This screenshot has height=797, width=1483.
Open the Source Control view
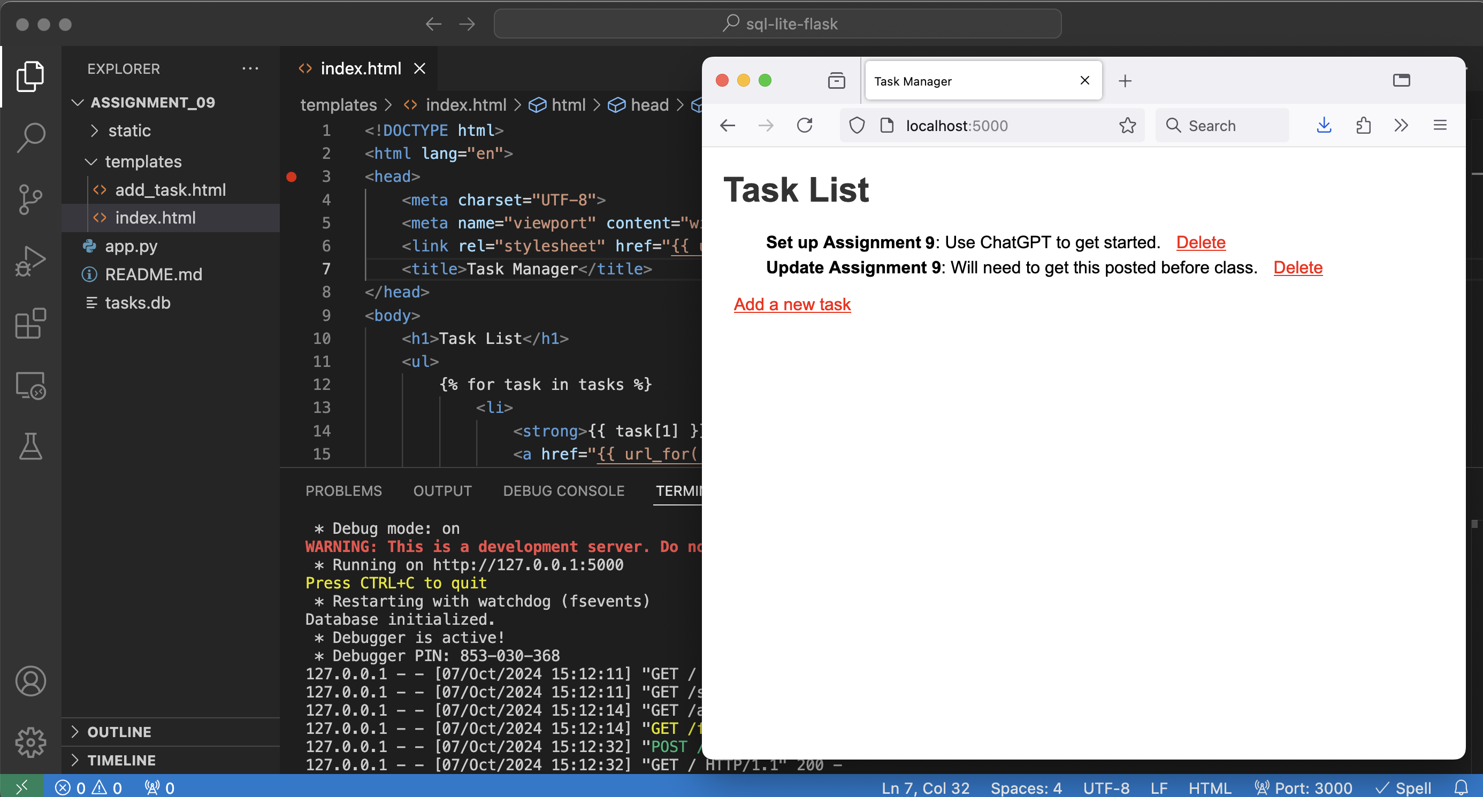[x=30, y=198]
